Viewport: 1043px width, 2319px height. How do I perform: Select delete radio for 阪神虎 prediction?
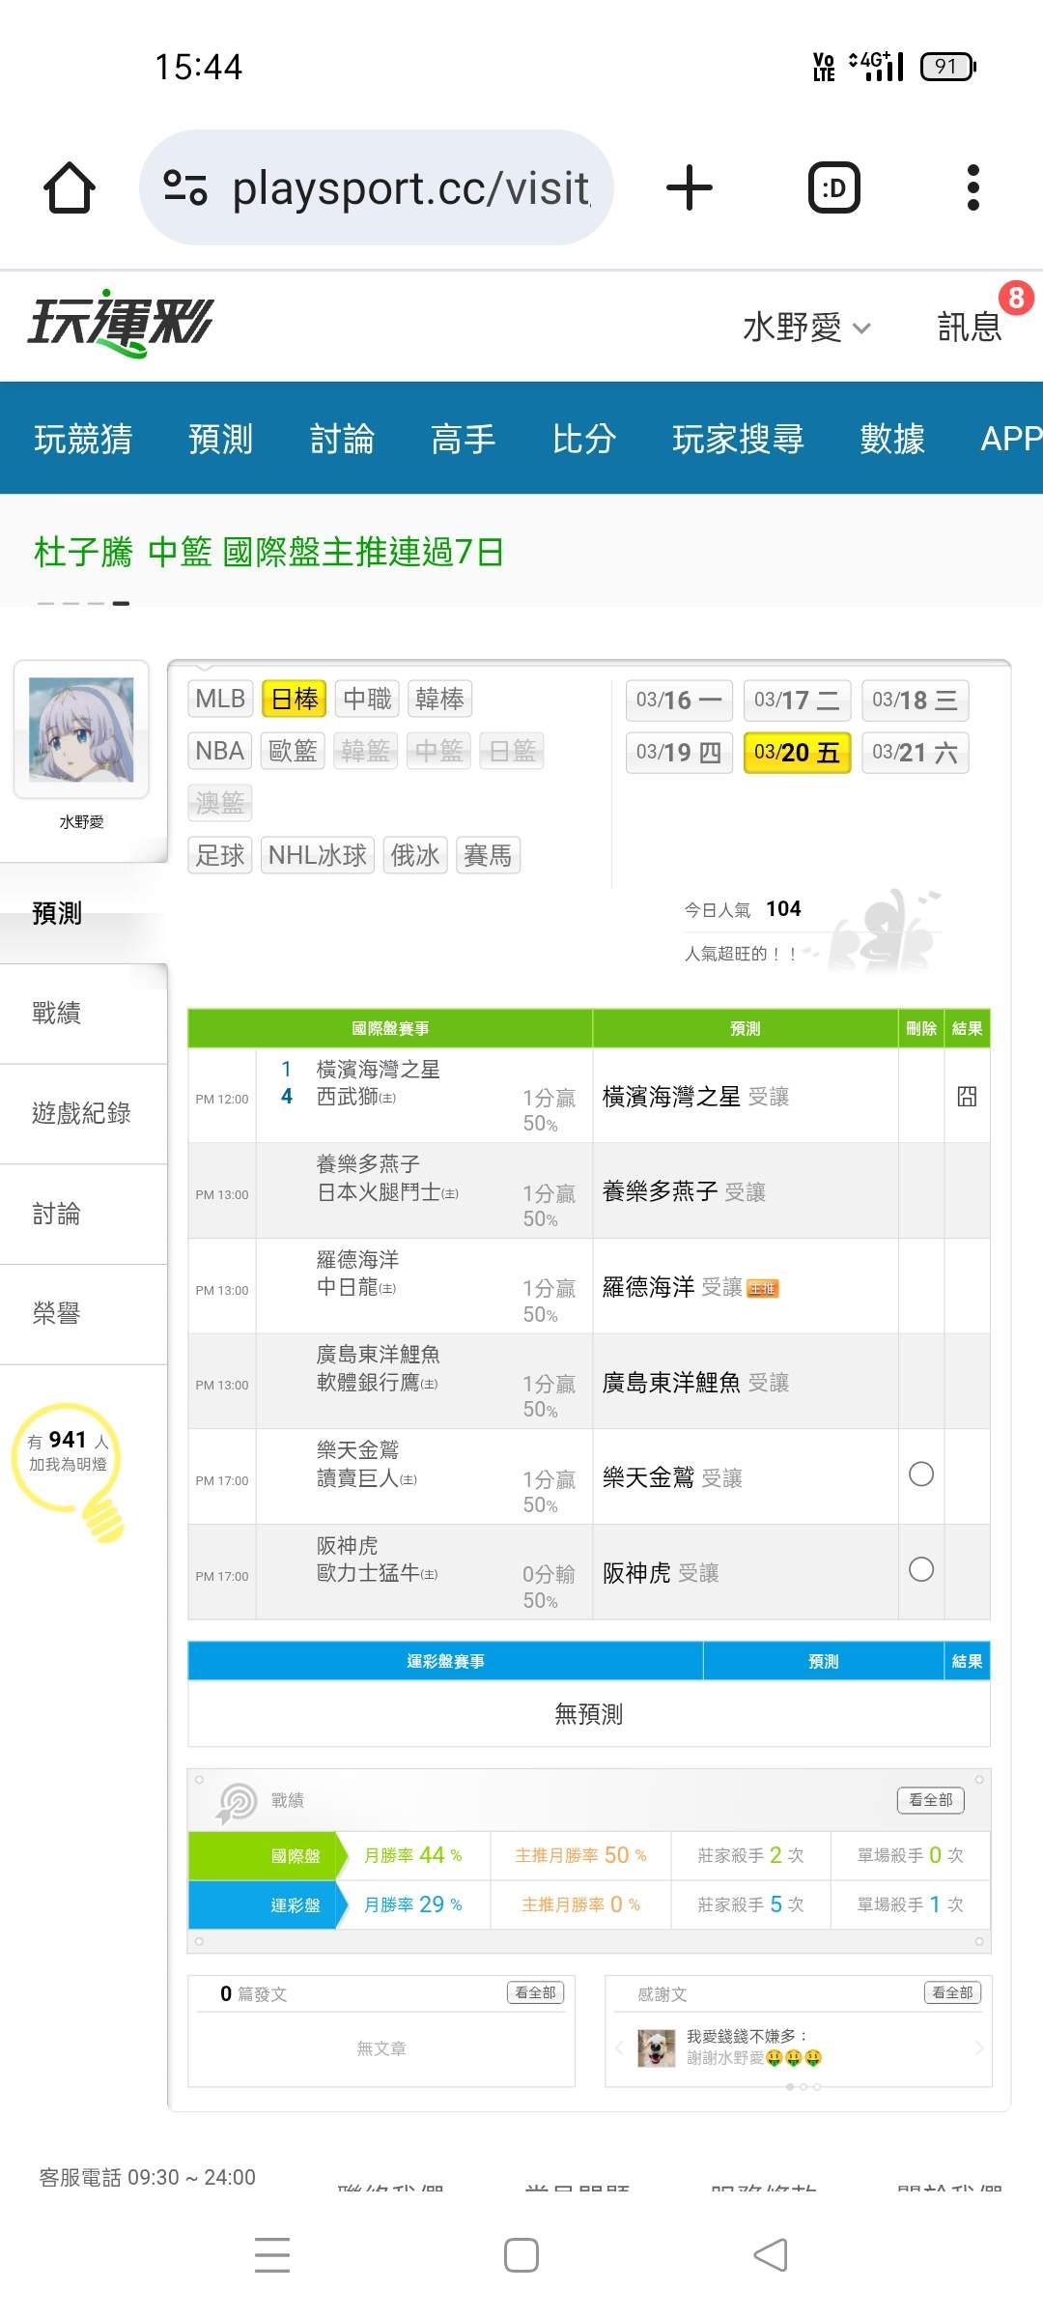pyautogui.click(x=921, y=1569)
